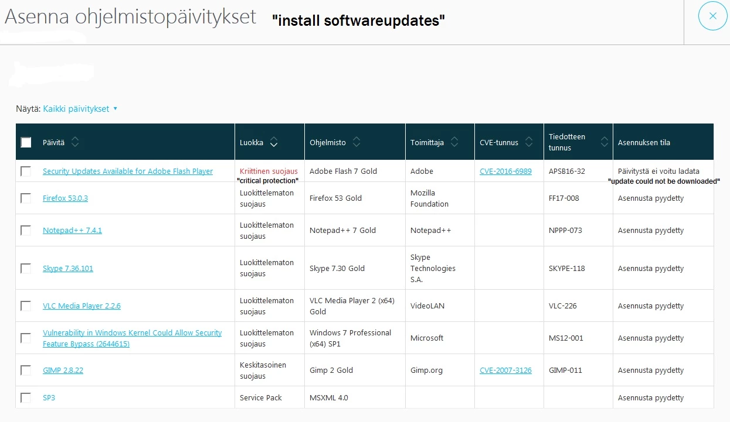Check the GIMP 2.8.22 row

pyautogui.click(x=26, y=370)
